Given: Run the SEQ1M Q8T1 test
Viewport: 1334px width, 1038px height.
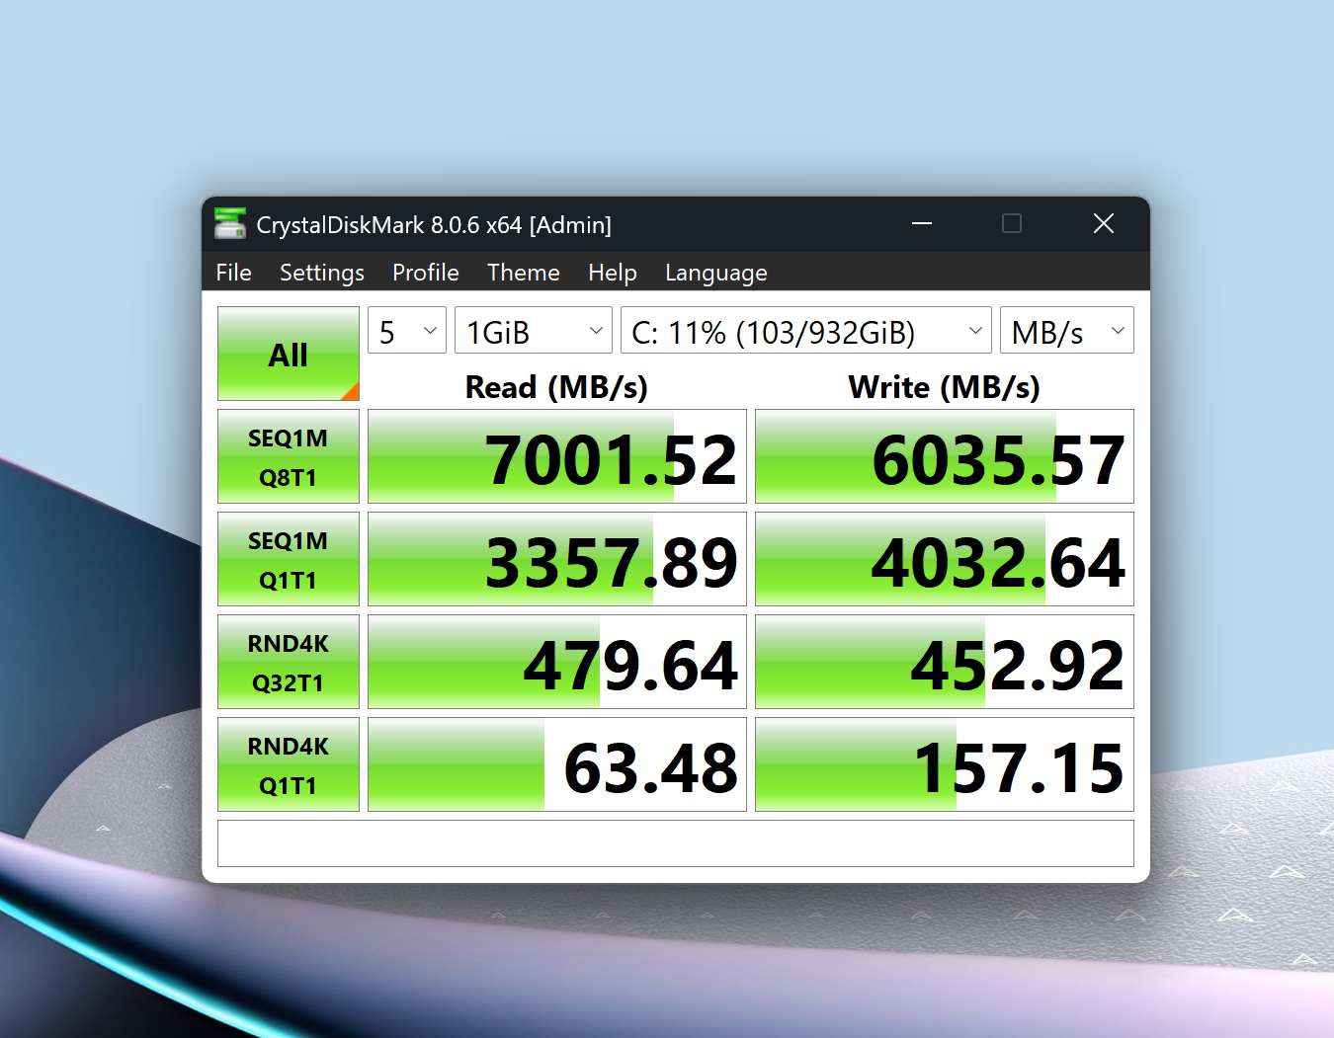Looking at the screenshot, I should [x=289, y=456].
